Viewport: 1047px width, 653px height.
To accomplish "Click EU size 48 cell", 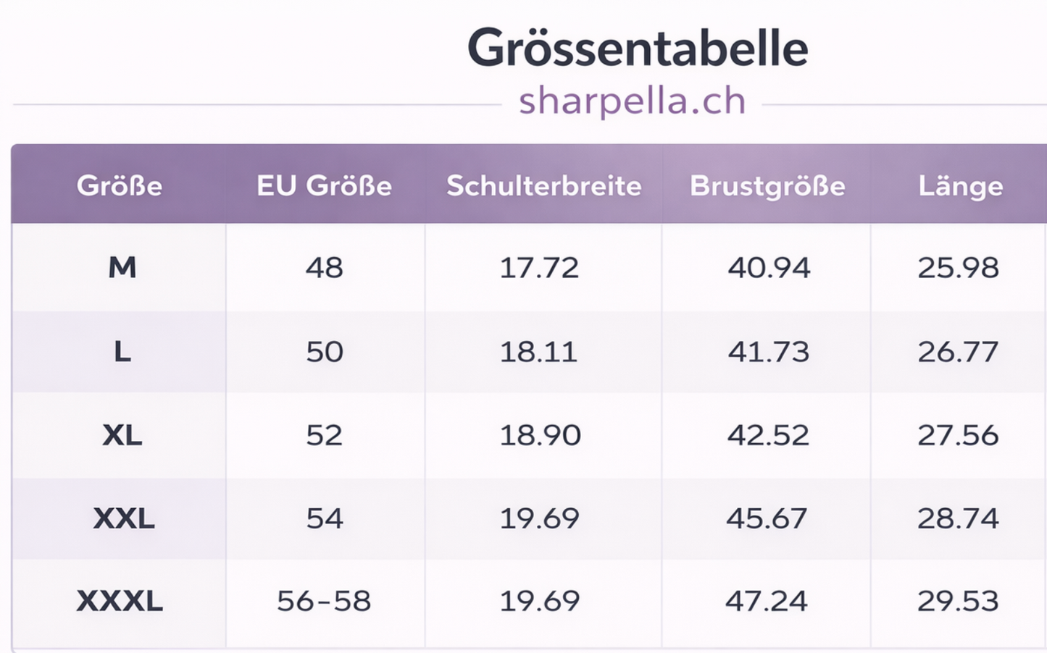I will (324, 268).
